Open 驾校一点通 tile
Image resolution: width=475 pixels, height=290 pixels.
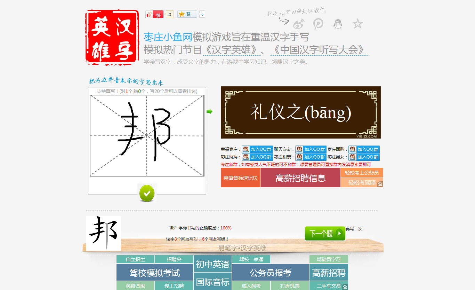251,259
